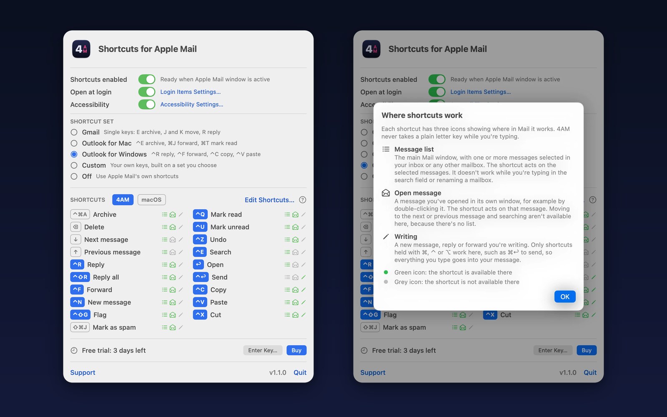
Task: Click the Reply ^R key badge
Action: click(x=77, y=264)
